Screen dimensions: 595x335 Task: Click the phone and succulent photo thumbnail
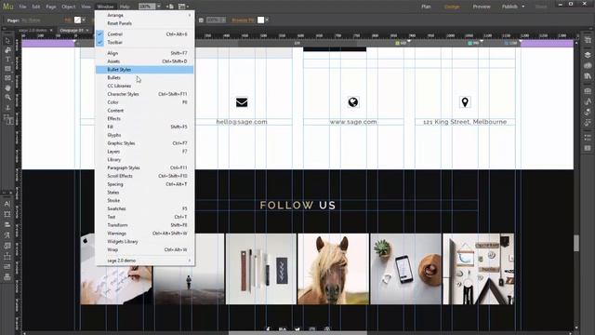coord(405,269)
